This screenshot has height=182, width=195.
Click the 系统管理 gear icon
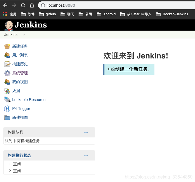click(7, 73)
